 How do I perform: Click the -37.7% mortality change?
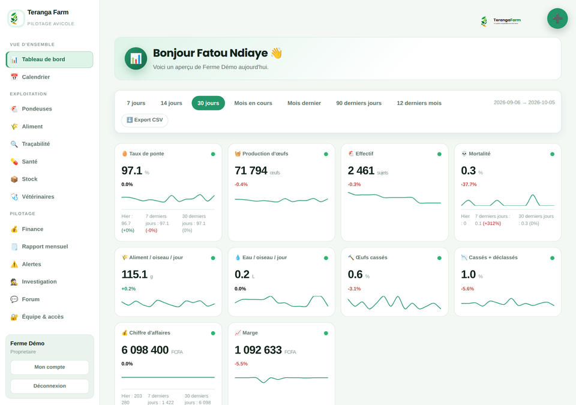pos(469,184)
